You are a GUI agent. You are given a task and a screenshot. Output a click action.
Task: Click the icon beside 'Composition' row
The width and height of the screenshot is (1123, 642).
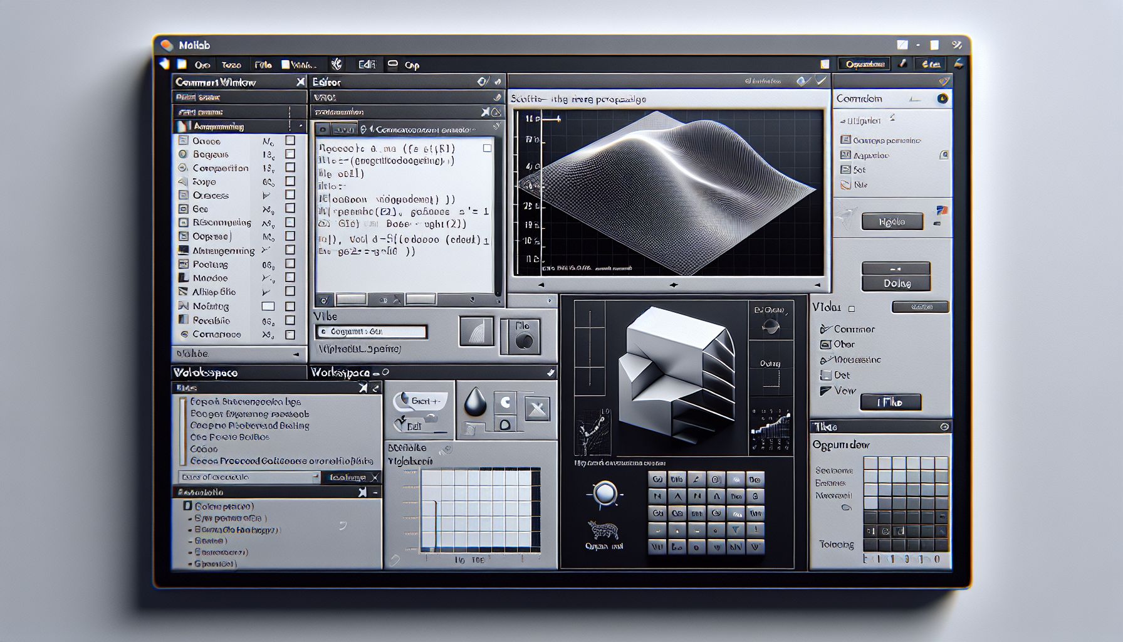pyautogui.click(x=183, y=168)
